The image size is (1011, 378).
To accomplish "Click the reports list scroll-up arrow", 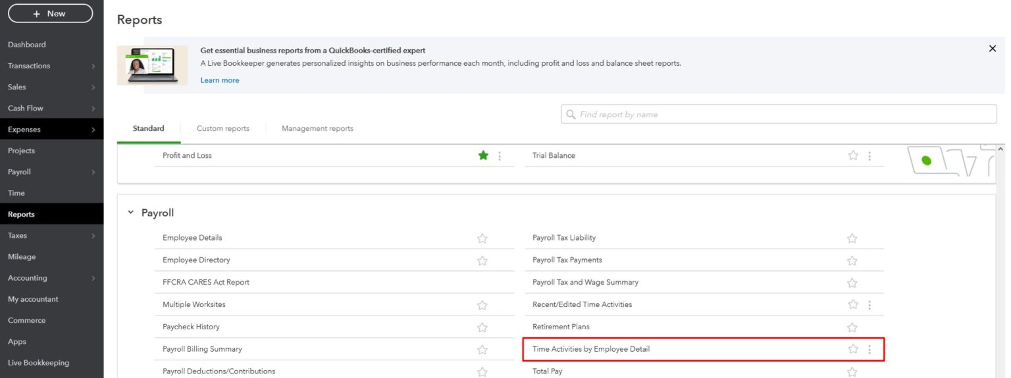I will [x=1001, y=149].
